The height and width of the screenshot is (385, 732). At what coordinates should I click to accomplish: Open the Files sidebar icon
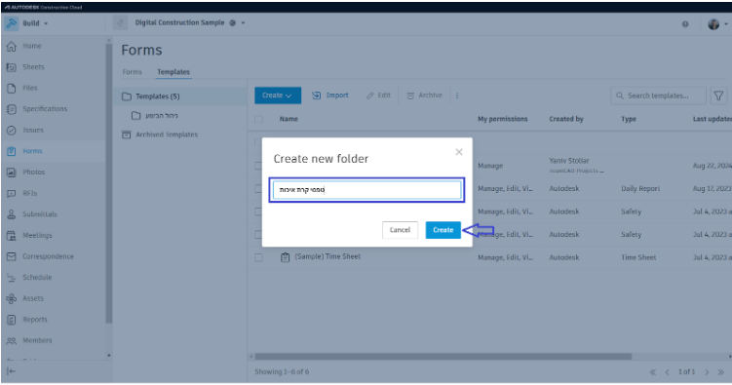(11, 88)
